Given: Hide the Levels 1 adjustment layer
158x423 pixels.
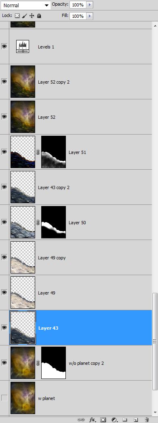Looking at the screenshot, I should tap(4, 46).
